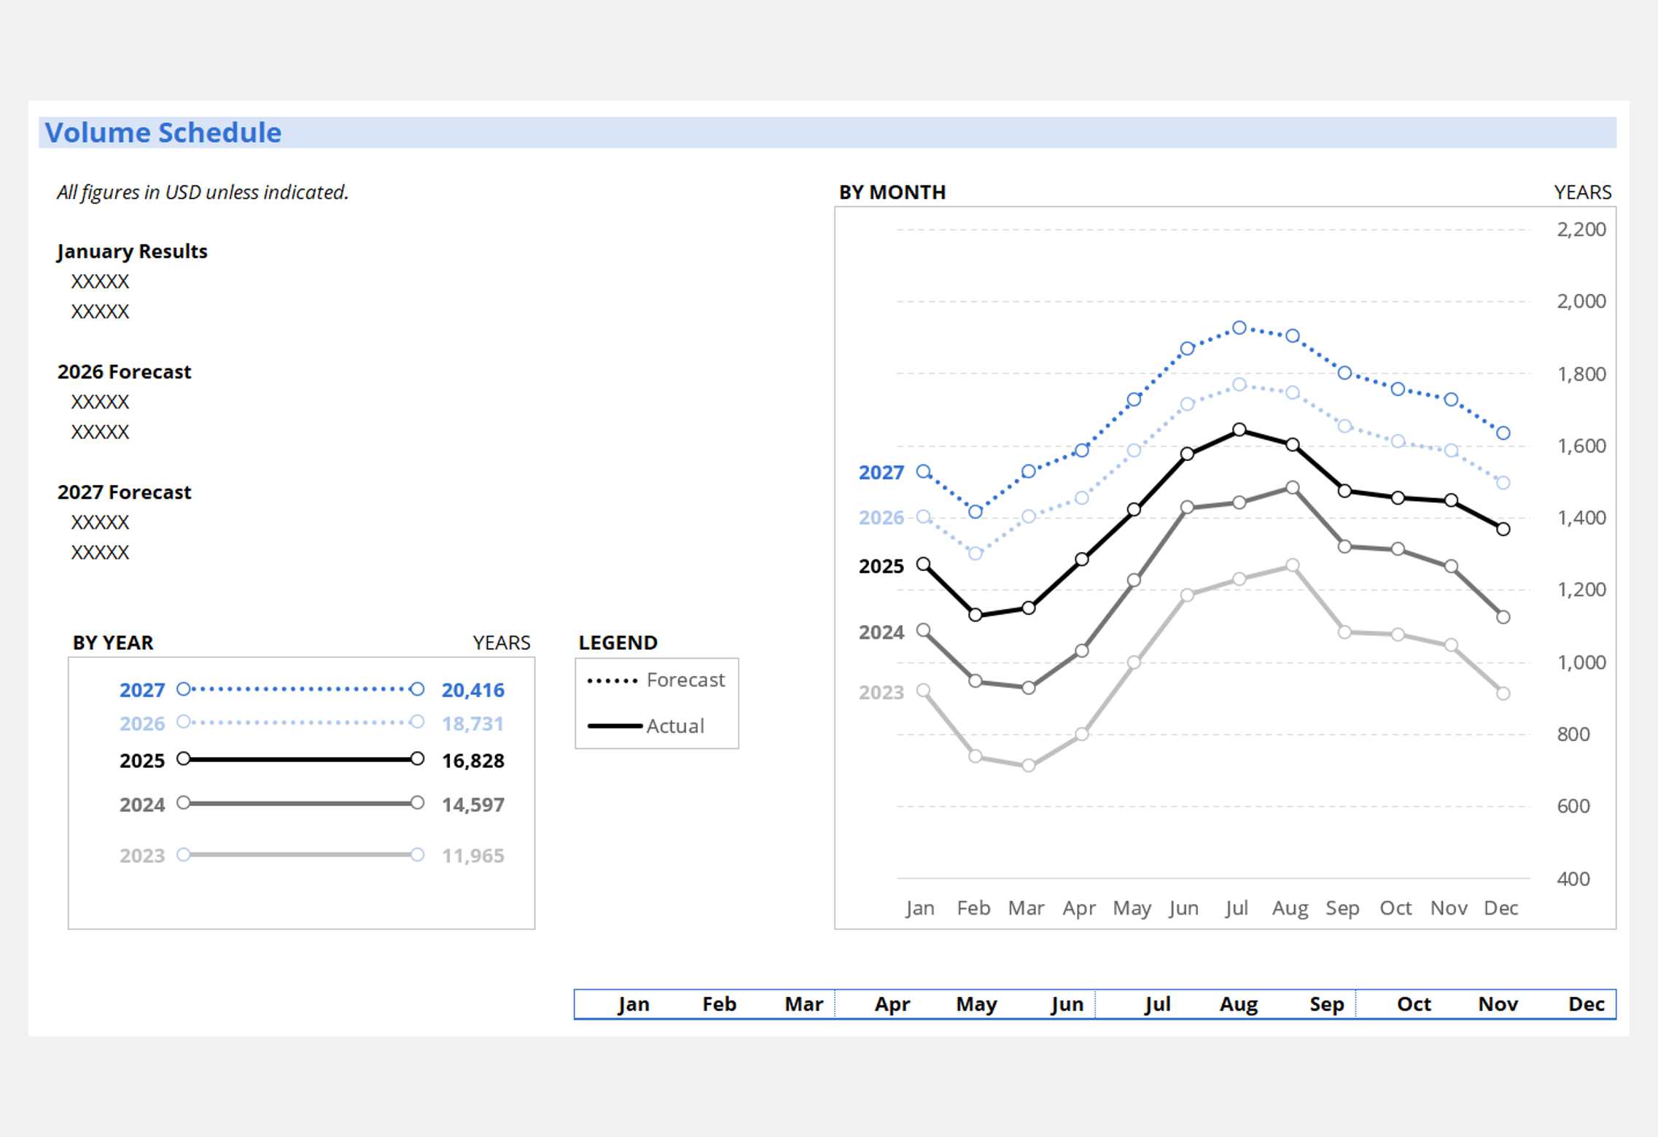Click the Volume Schedule title header
Screen dimensions: 1658x1137
163,133
